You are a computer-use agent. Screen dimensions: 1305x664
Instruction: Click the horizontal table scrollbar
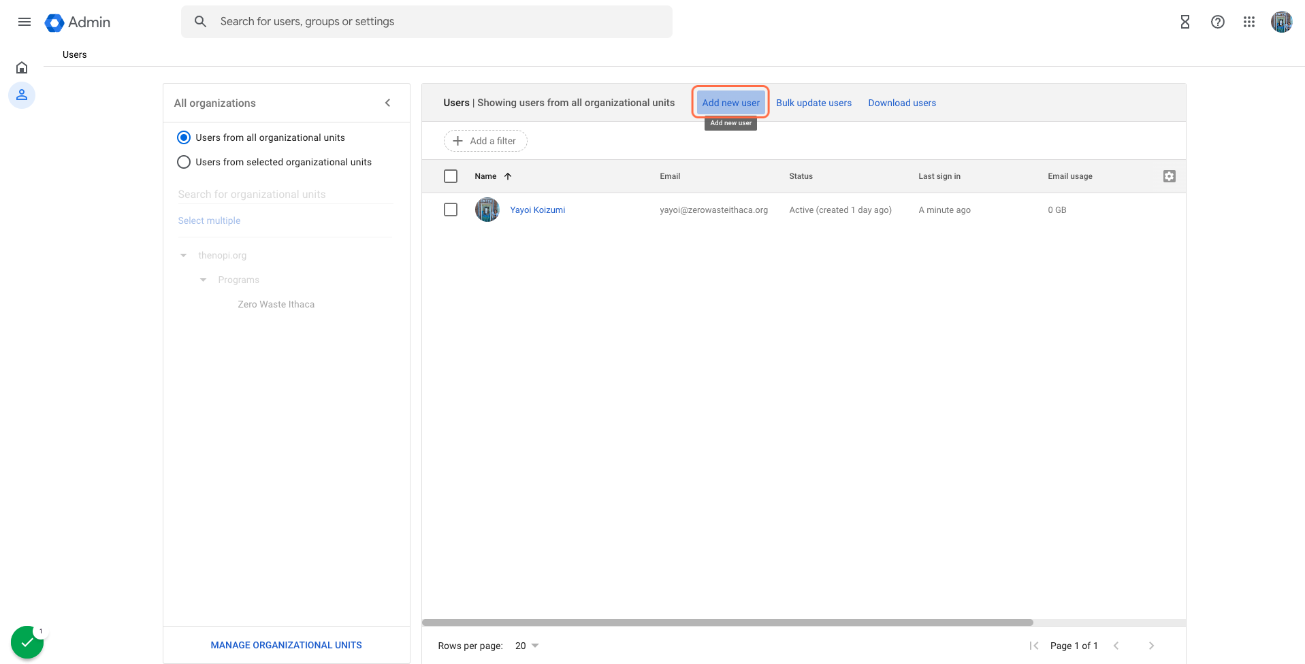point(727,622)
